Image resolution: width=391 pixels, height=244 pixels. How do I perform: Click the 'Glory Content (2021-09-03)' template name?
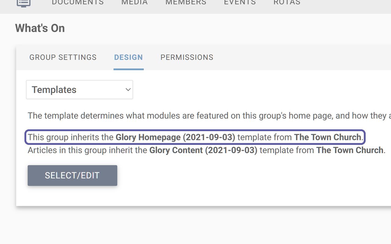(x=203, y=150)
